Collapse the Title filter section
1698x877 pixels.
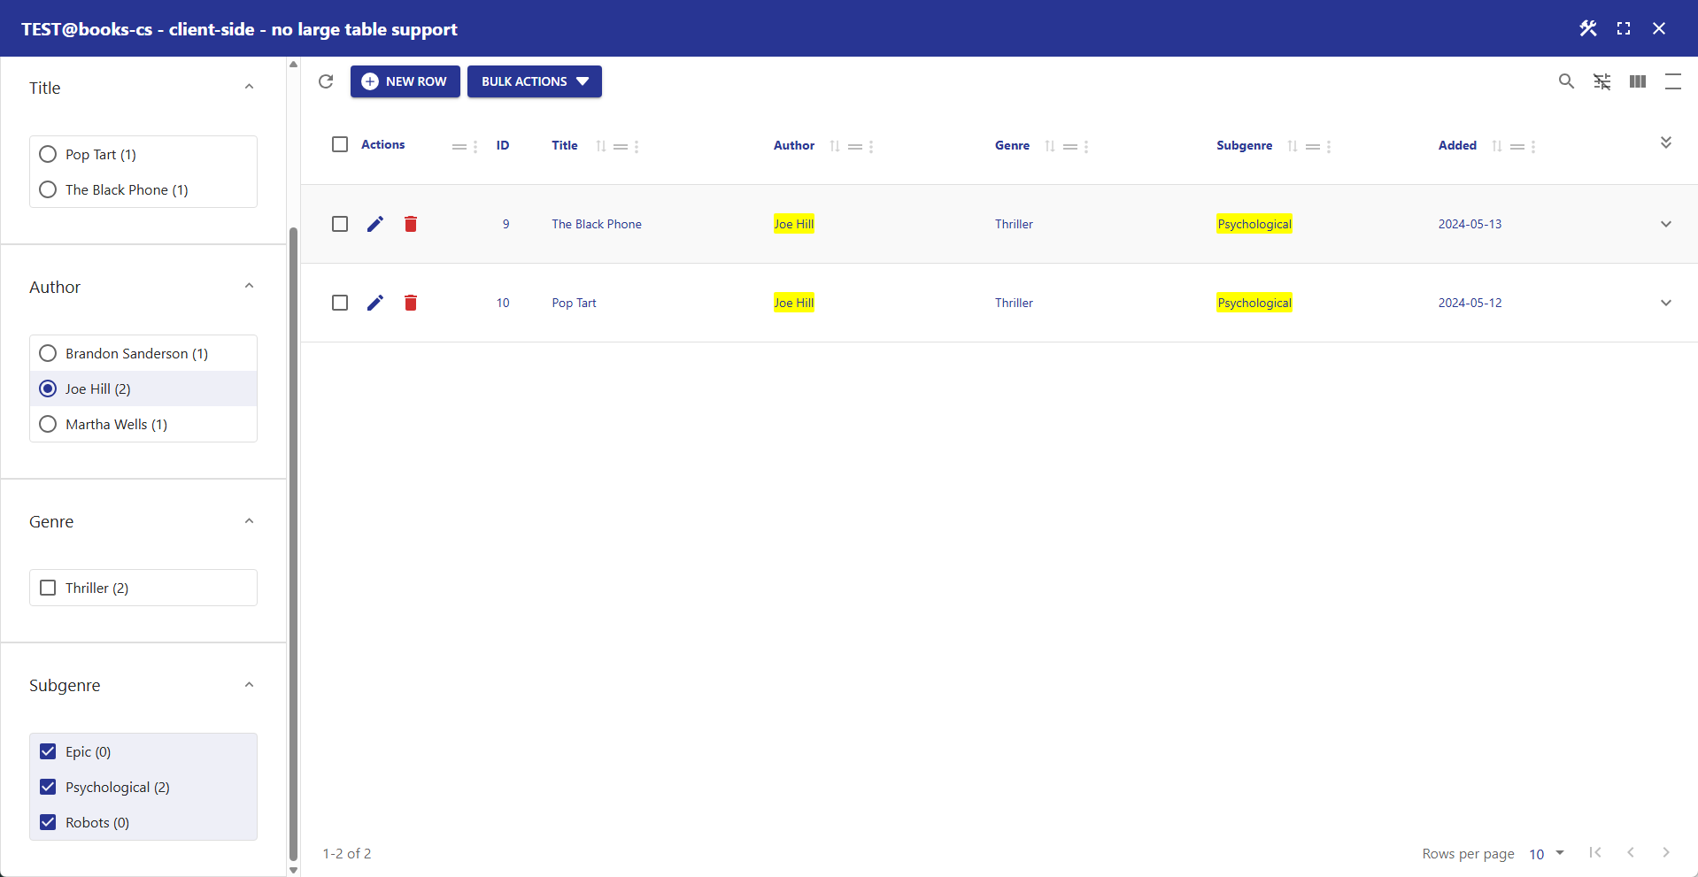[249, 87]
